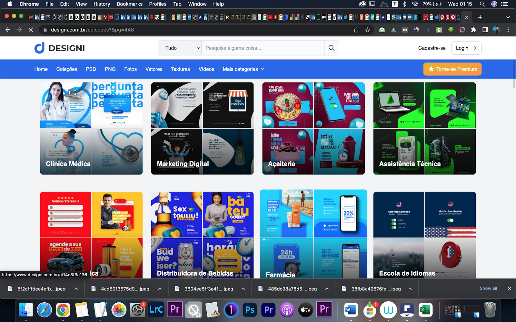Open the PSD nav item
Screen dimensions: 516x322
pos(91,69)
